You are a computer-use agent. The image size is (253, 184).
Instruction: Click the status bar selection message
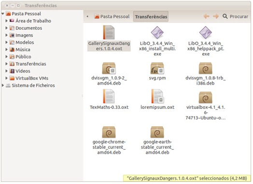click(187, 178)
